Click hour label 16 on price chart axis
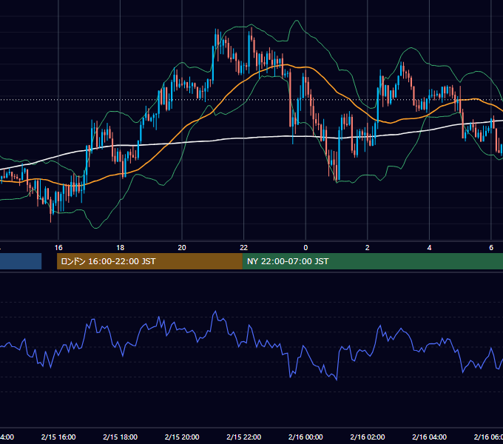Viewport: 503px width, 444px height. (x=58, y=248)
